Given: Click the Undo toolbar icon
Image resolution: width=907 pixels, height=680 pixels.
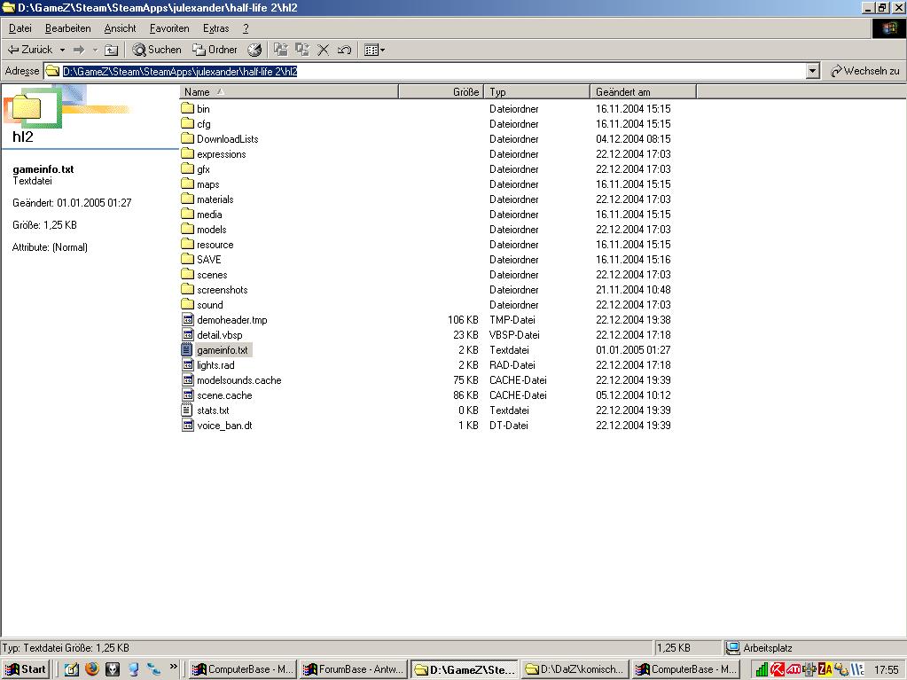Looking at the screenshot, I should click(344, 50).
